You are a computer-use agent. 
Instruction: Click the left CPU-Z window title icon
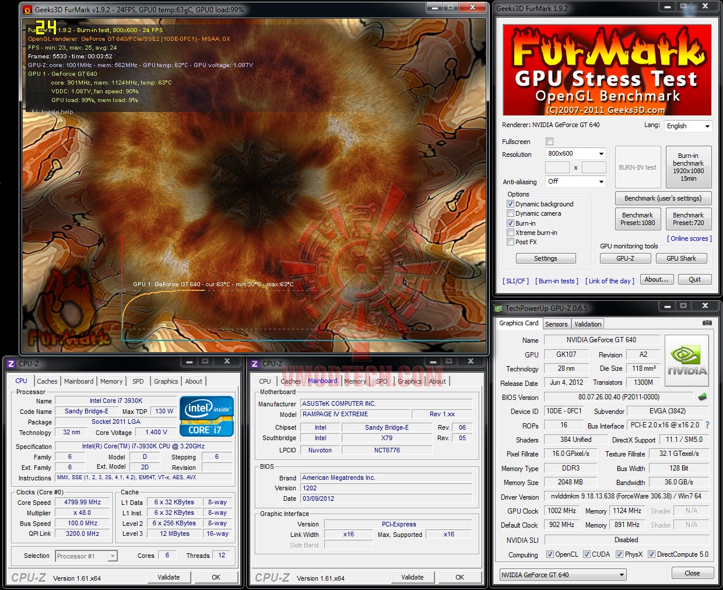click(10, 363)
